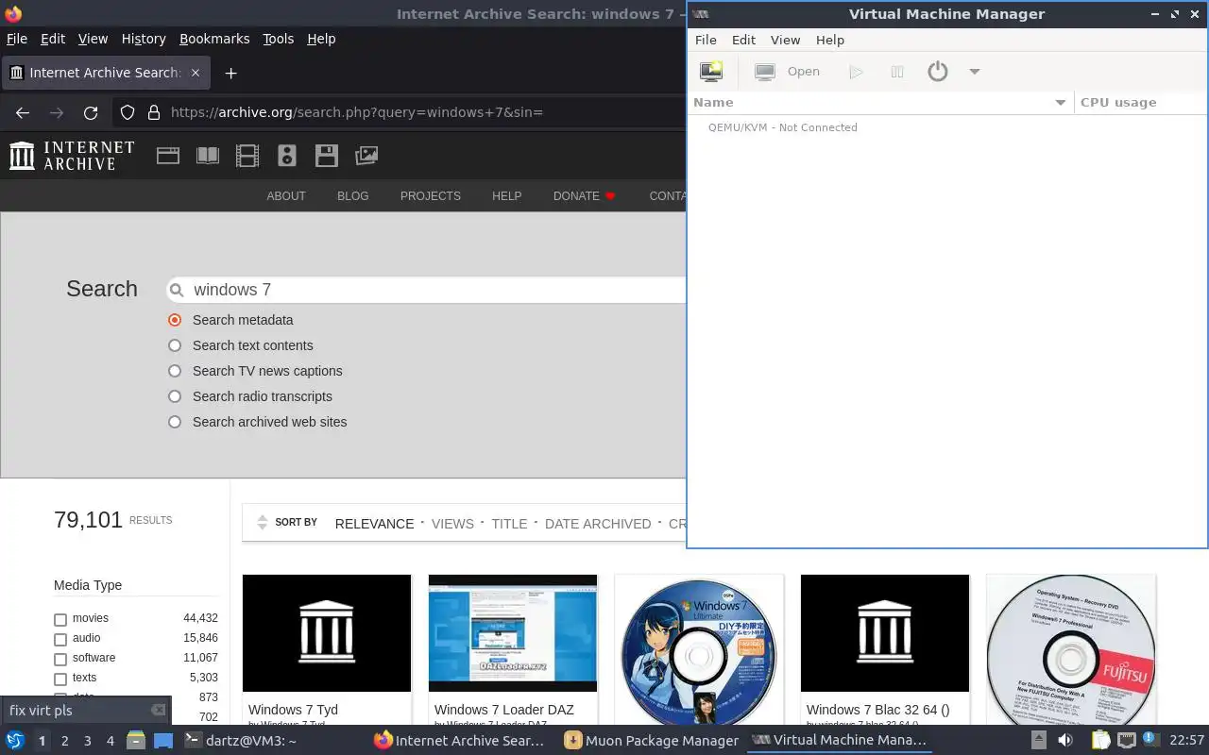Open the Images picture icon

point(366,156)
